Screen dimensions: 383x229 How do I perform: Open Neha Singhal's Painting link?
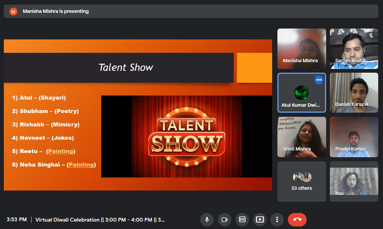click(81, 165)
